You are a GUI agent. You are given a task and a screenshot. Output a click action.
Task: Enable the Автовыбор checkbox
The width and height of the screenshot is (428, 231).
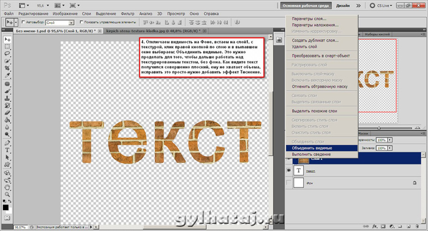point(23,22)
